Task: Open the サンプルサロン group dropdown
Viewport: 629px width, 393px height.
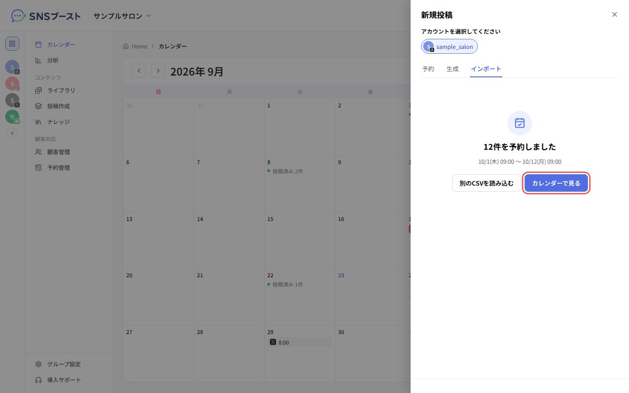Action: [122, 16]
